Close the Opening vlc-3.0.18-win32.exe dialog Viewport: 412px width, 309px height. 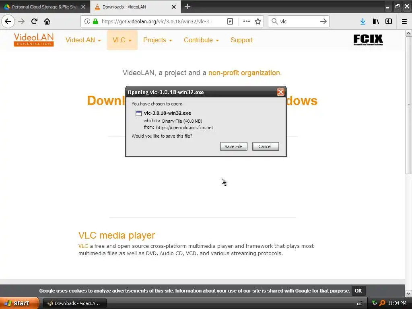[x=280, y=92]
